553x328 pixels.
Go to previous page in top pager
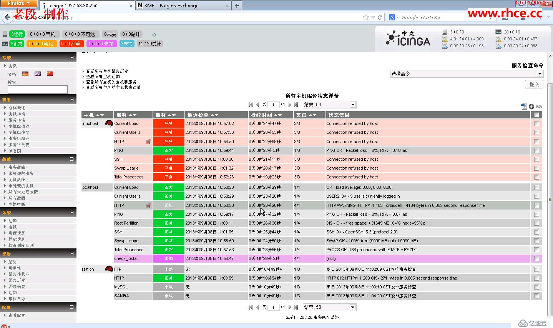[258, 105]
